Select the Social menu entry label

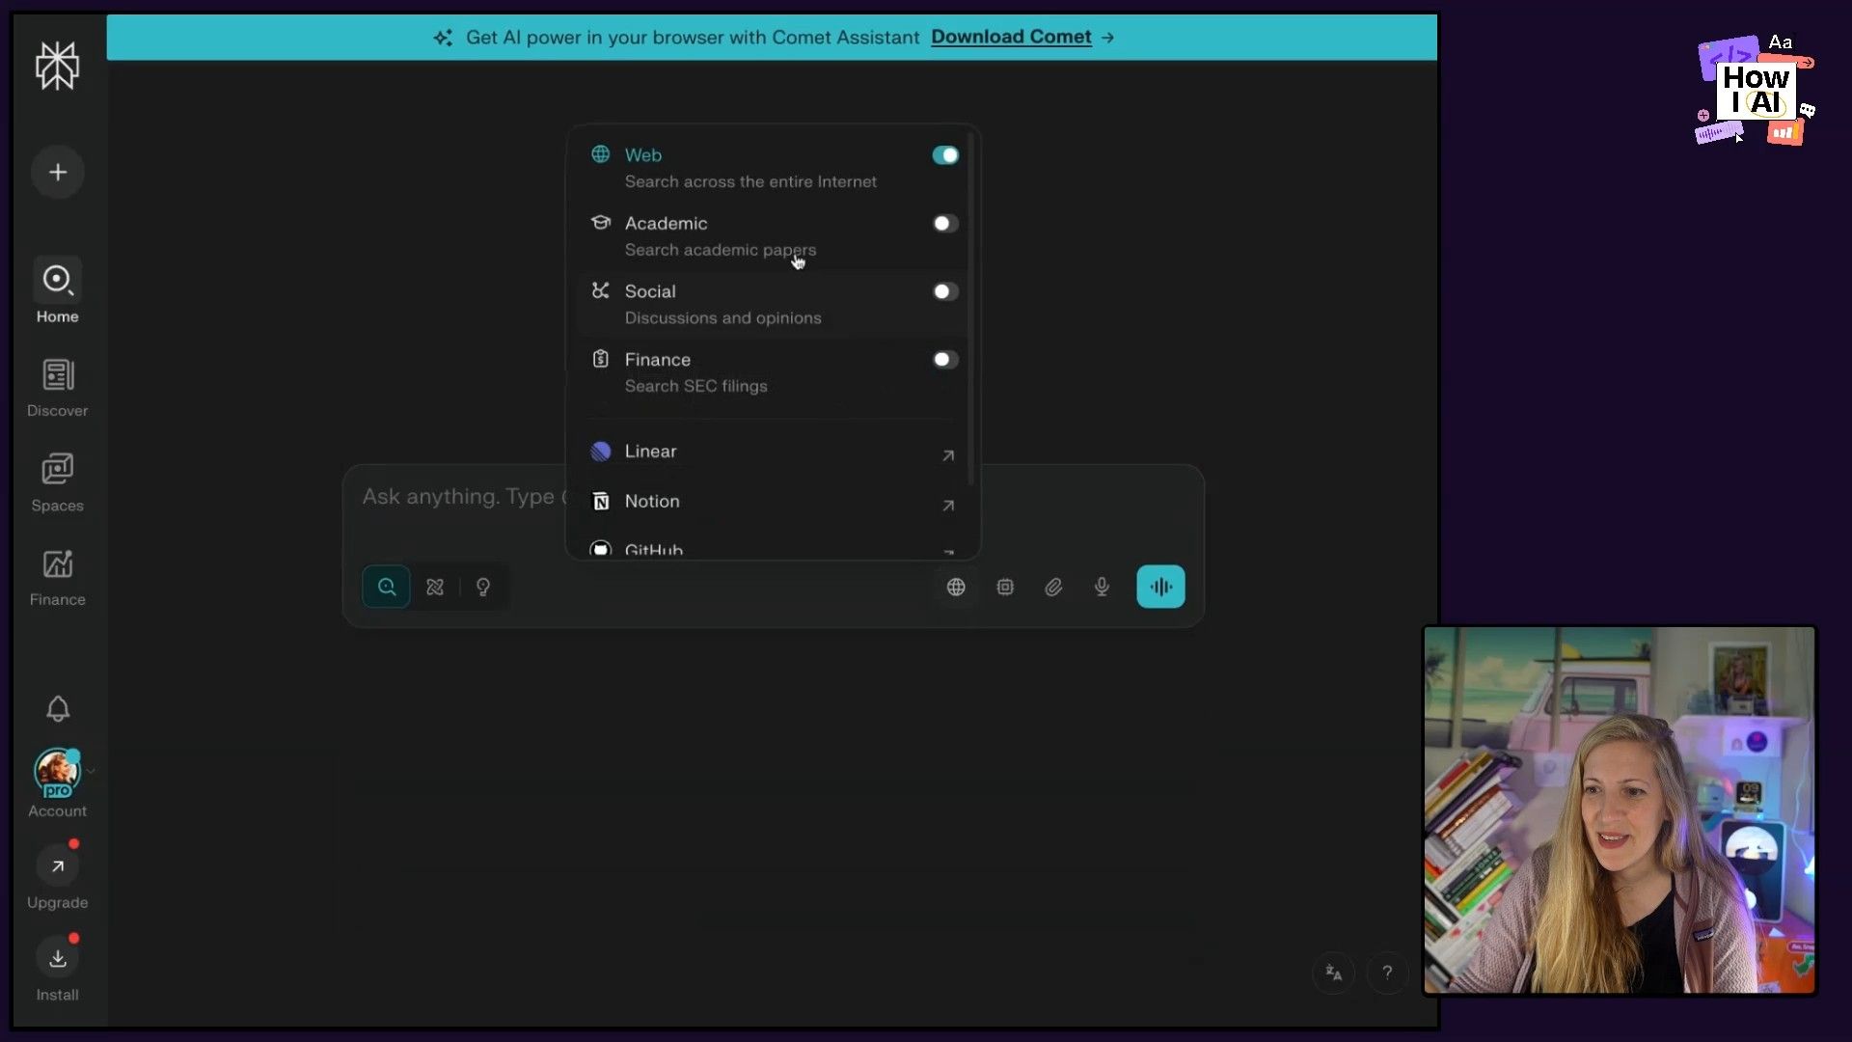(650, 291)
